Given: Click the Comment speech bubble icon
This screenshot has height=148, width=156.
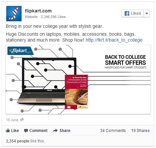Looking at the screenshot, I should click(26, 131).
